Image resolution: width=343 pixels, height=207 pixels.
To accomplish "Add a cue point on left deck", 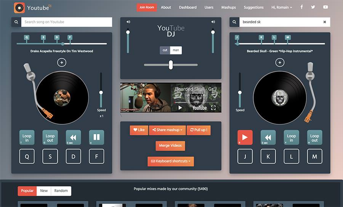I will pyautogui.click(x=62, y=63).
